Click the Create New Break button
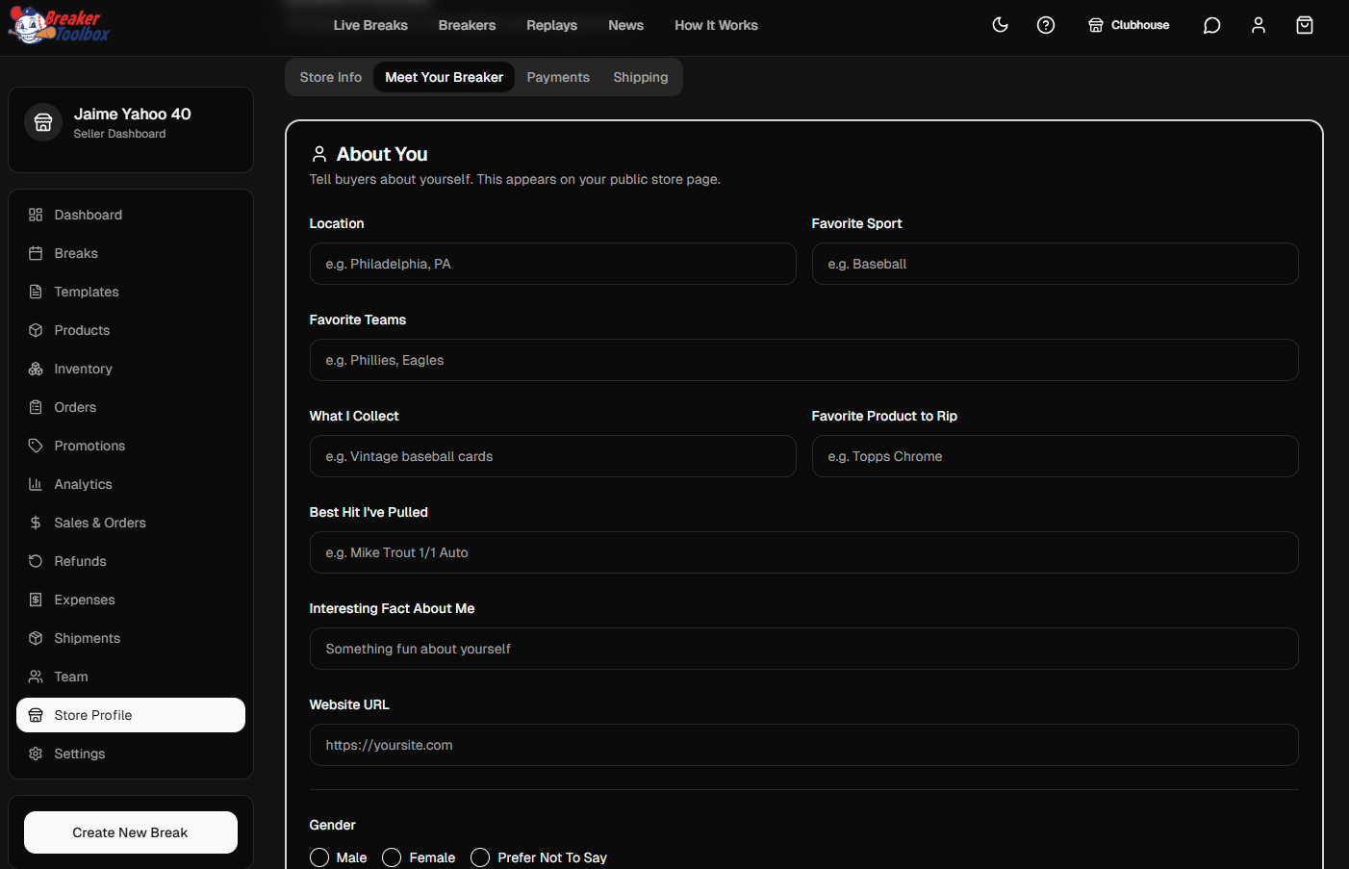Image resolution: width=1349 pixels, height=869 pixels. pyautogui.click(x=131, y=832)
